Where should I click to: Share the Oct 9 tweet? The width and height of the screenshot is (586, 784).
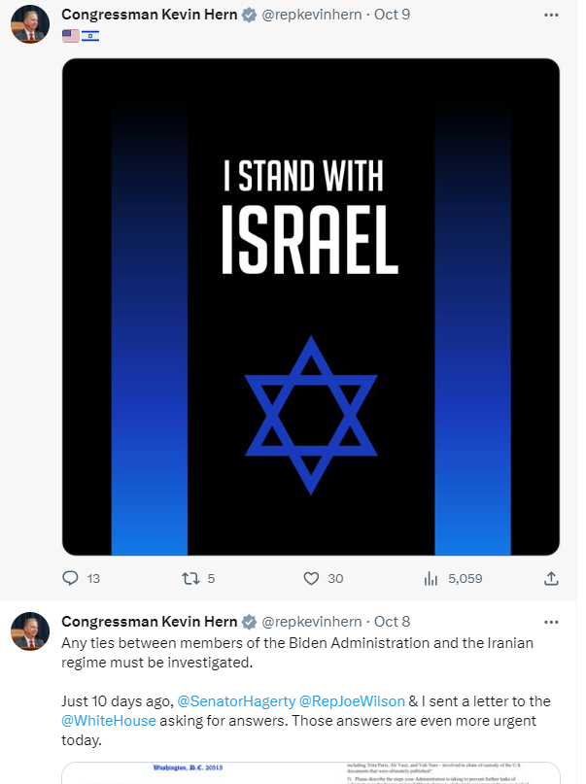pyautogui.click(x=550, y=578)
